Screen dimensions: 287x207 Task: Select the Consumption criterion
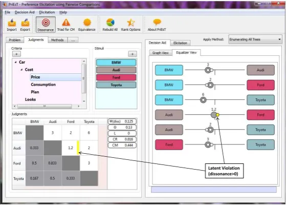click(x=43, y=85)
